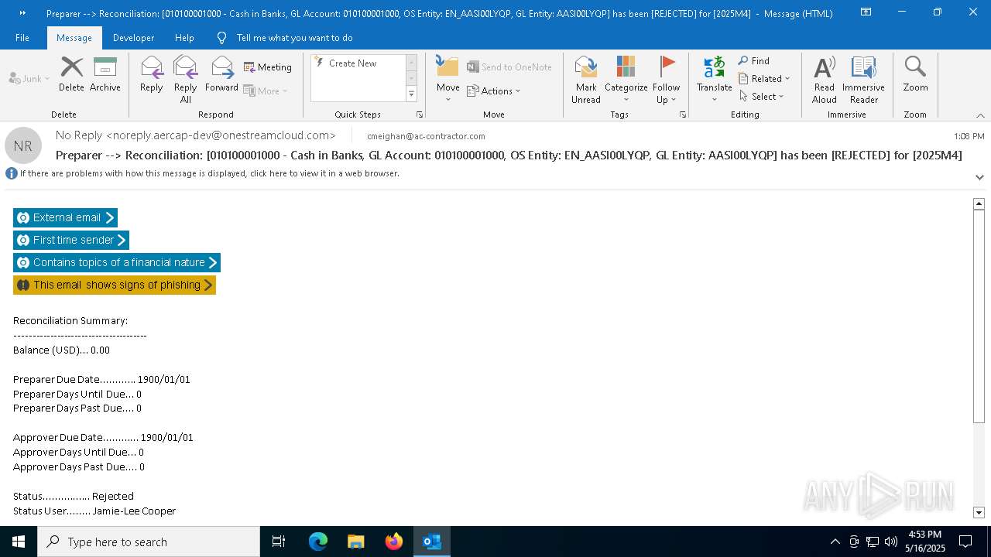
Task: Expand External email banner
Action: tap(65, 217)
